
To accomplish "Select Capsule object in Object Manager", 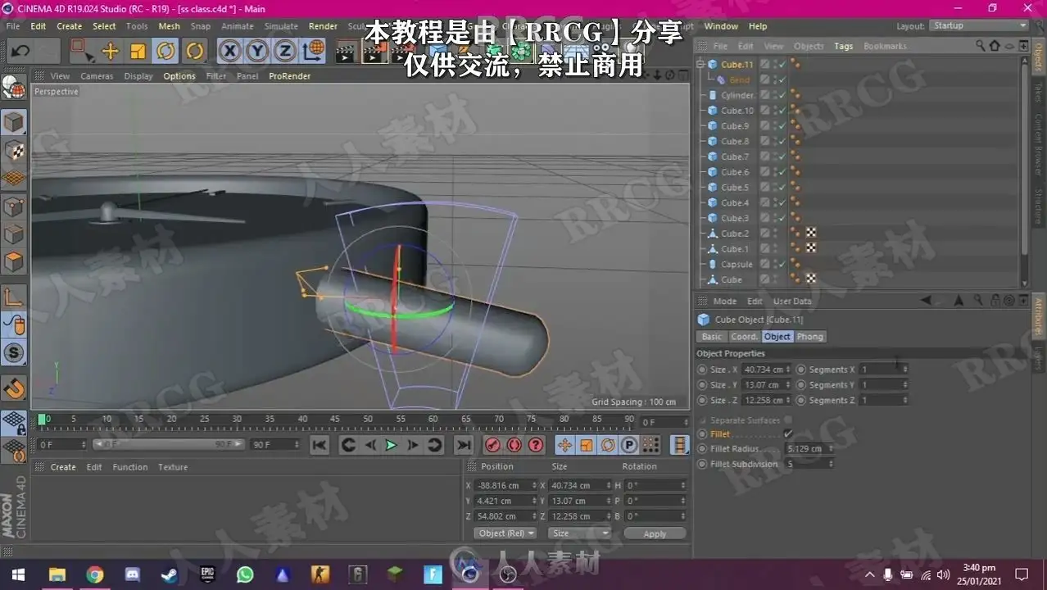I will pos(737,265).
